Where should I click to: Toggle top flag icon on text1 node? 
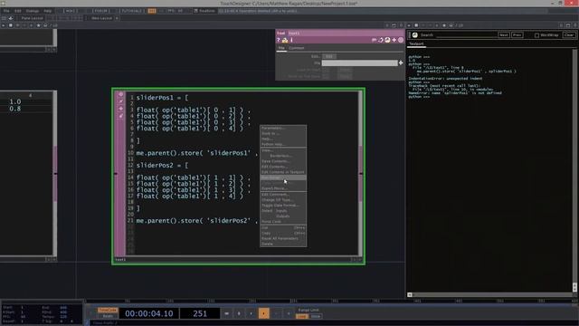pyautogui.click(x=120, y=94)
